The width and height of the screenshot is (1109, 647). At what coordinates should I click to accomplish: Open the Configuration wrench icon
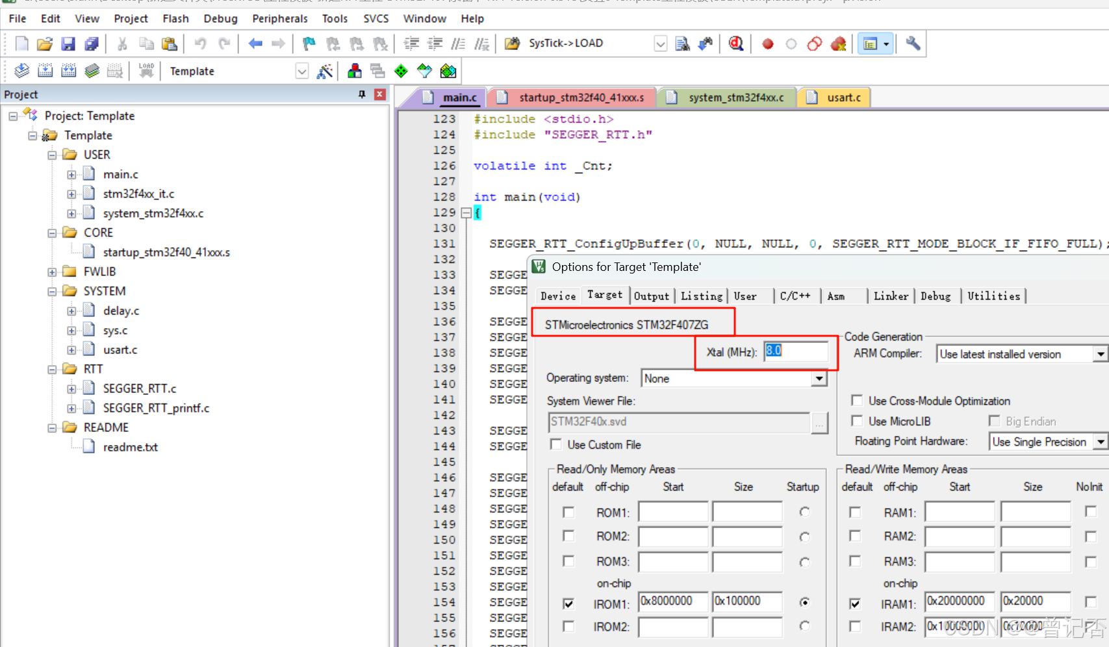click(x=913, y=44)
